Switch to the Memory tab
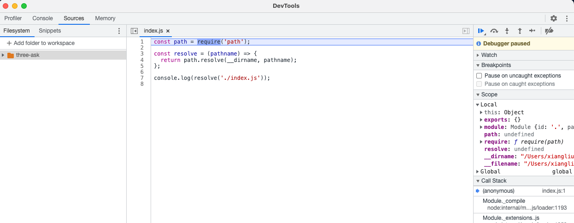The width and height of the screenshot is (574, 223). (105, 18)
